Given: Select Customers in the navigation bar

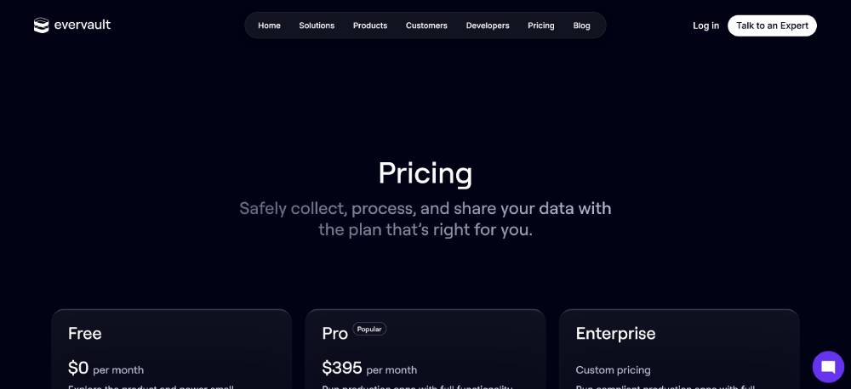Looking at the screenshot, I should point(426,25).
